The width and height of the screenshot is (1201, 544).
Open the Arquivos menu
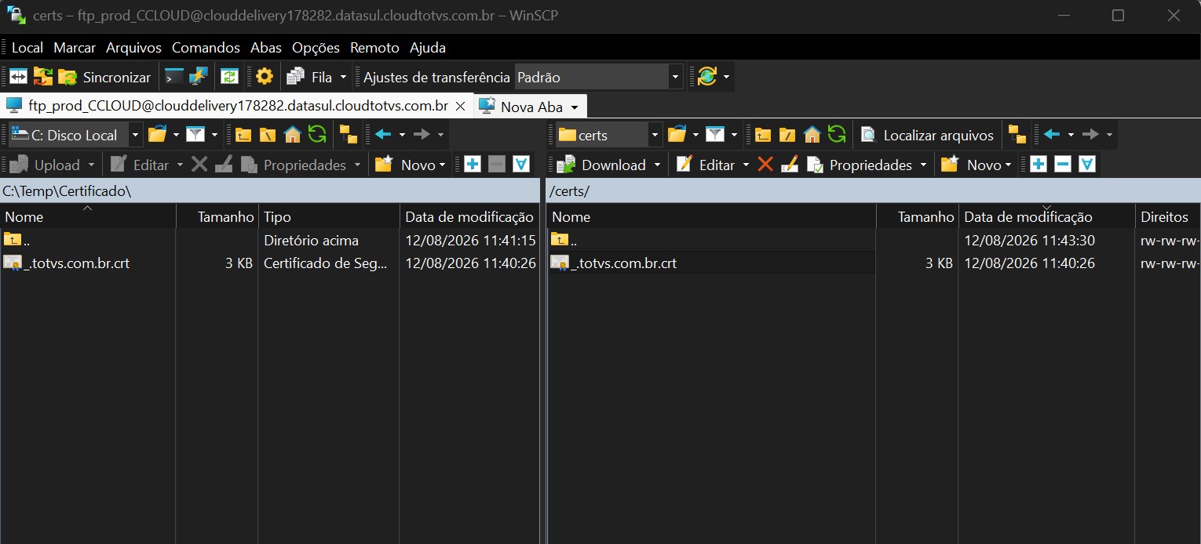pos(133,48)
